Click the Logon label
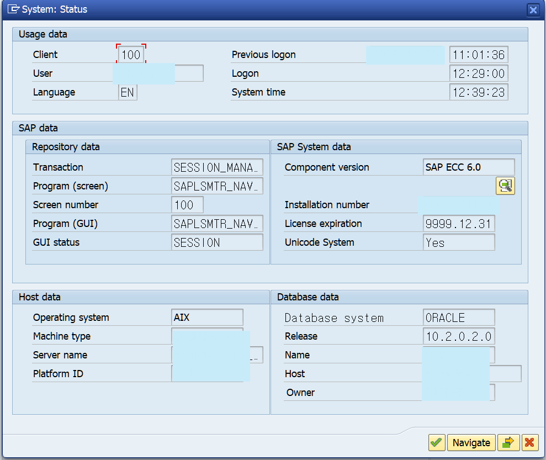 [245, 74]
